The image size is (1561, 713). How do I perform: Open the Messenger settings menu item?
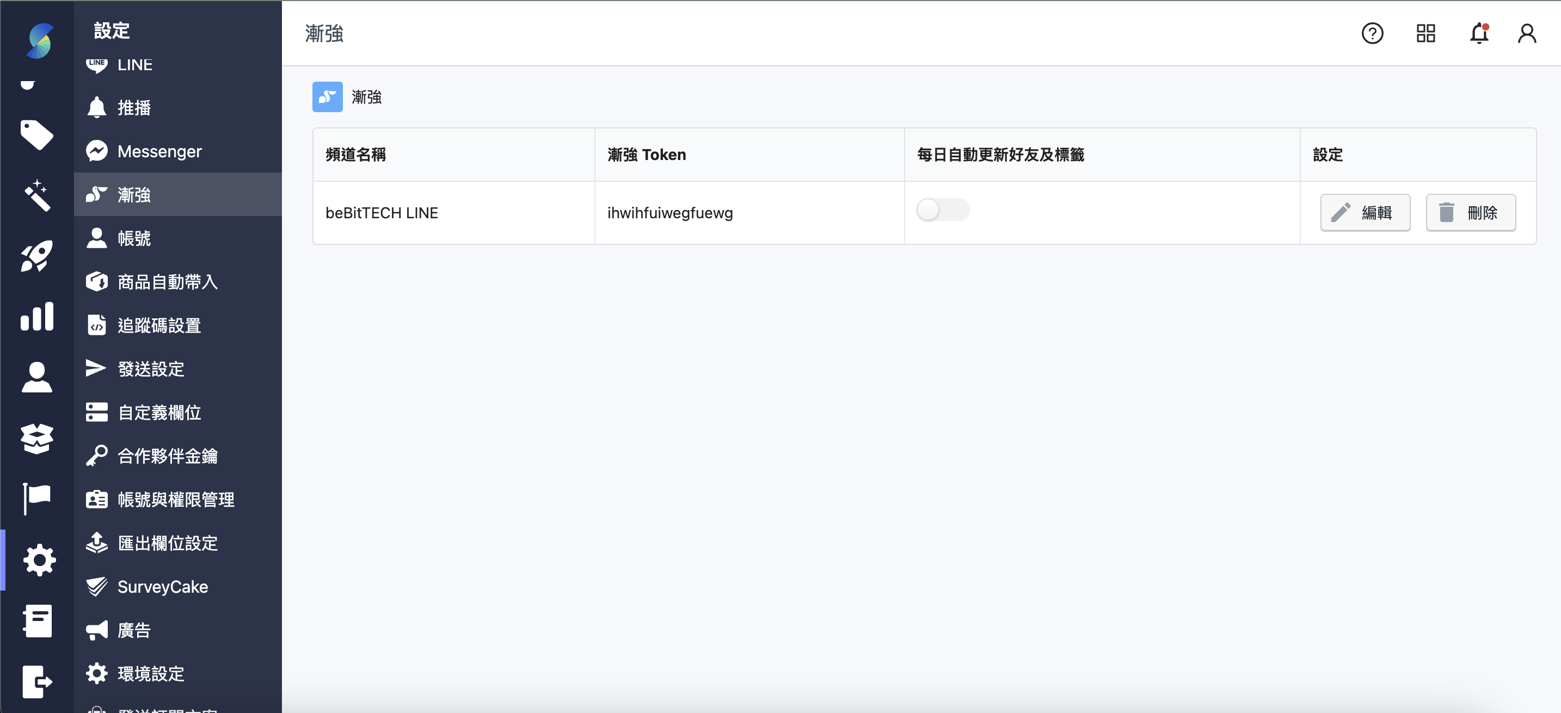coord(159,151)
